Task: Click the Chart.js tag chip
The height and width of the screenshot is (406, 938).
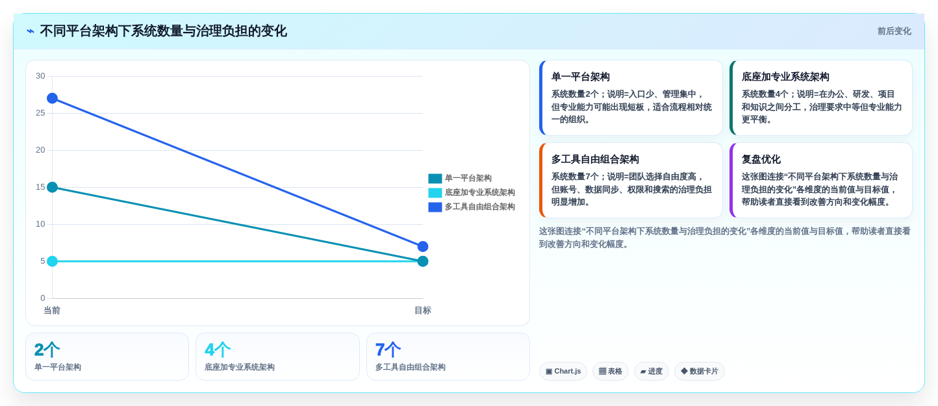Action: 563,372
